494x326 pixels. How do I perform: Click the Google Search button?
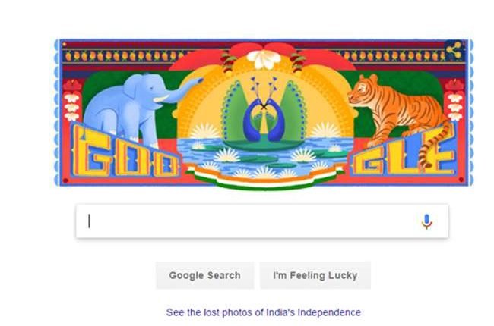tap(204, 275)
